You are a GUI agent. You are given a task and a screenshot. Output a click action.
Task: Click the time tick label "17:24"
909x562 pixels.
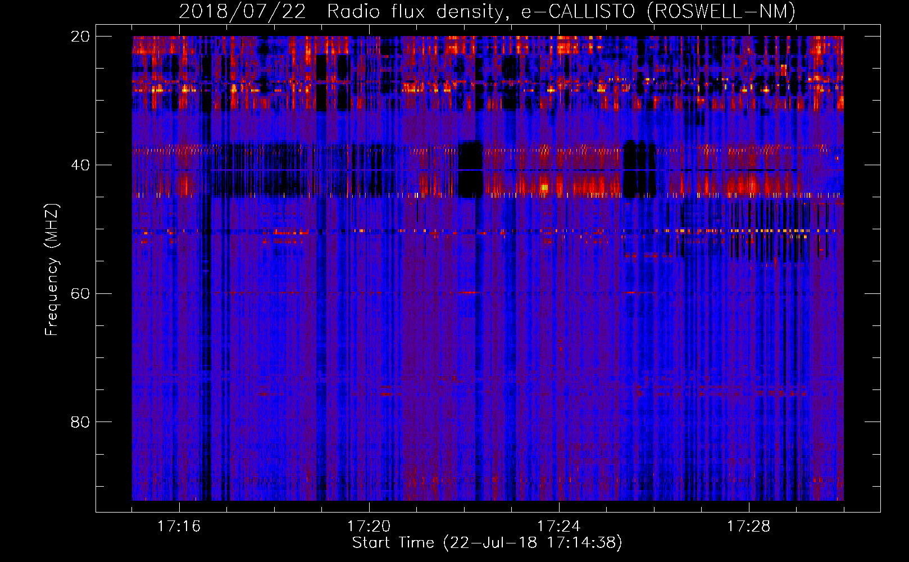click(558, 527)
